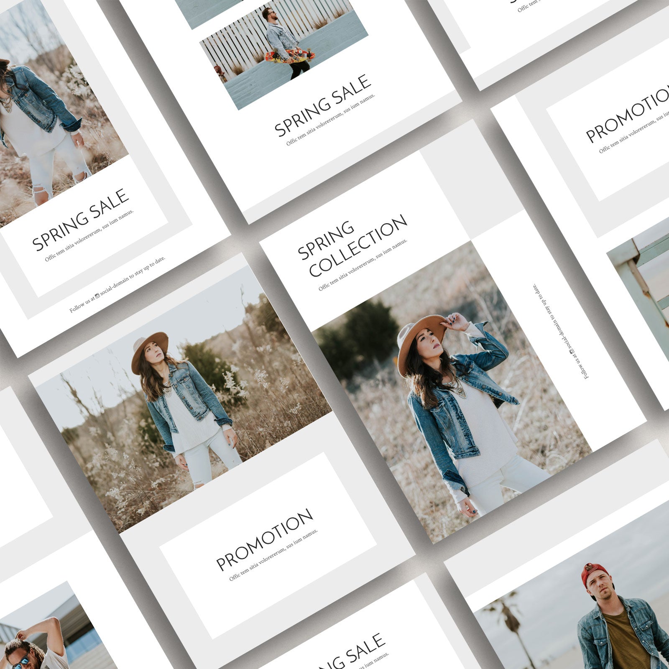This screenshot has height=669, width=669.
Task: Click SPRING SALE heading on the top-left card
Action: (x=80, y=220)
